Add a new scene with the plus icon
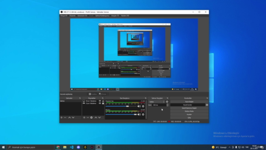The image size is (266, 150). tap(62, 117)
